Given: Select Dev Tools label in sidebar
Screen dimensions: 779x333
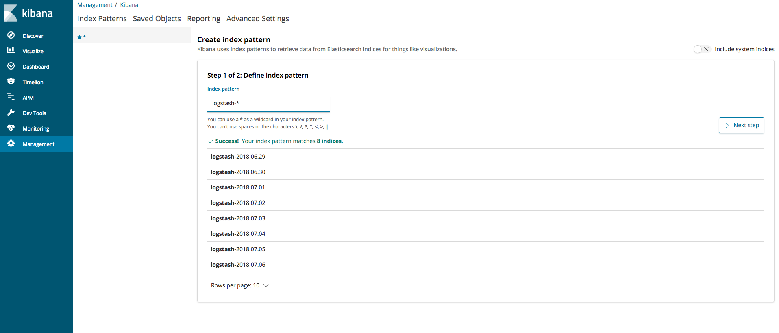Looking at the screenshot, I should pos(34,113).
